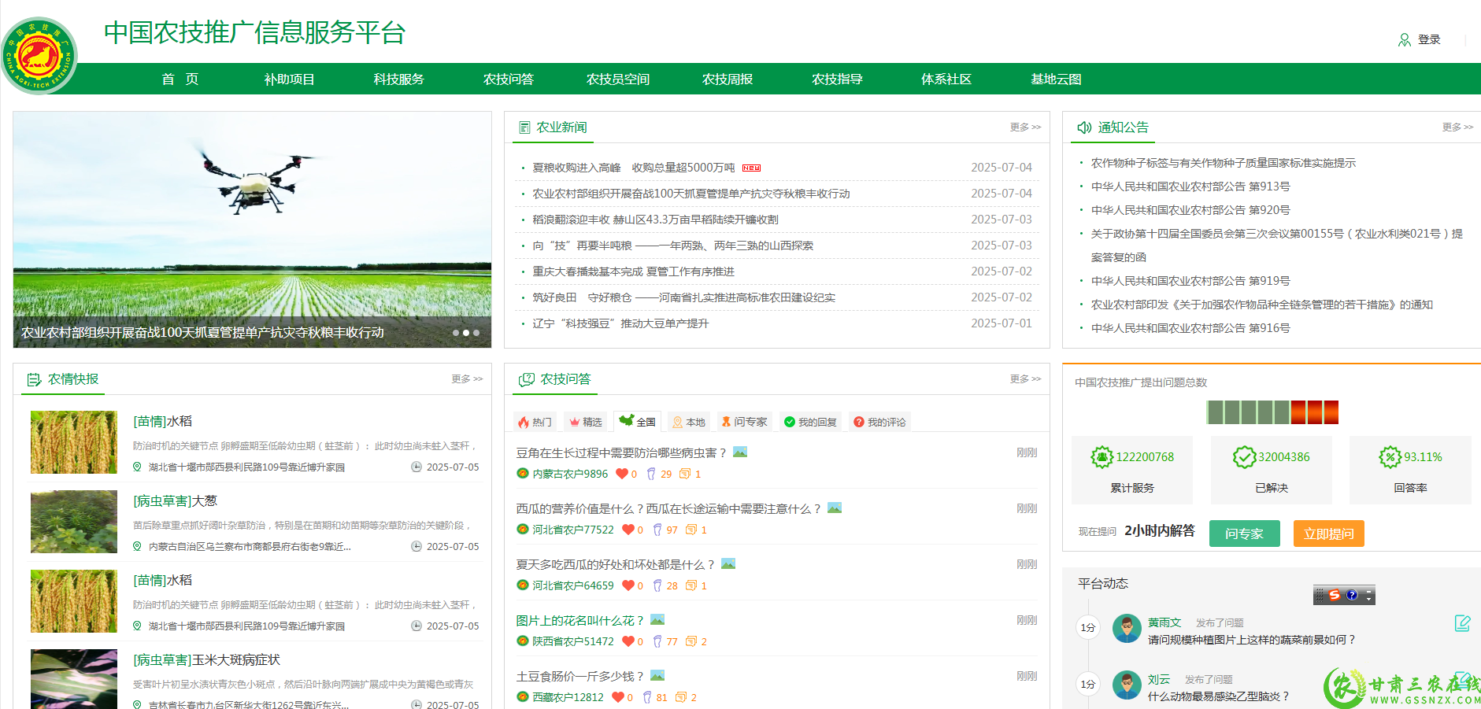Click the location pin for 内蒙古自治区乌兰察布市
Image resolution: width=1481 pixels, height=709 pixels.
pos(137,546)
